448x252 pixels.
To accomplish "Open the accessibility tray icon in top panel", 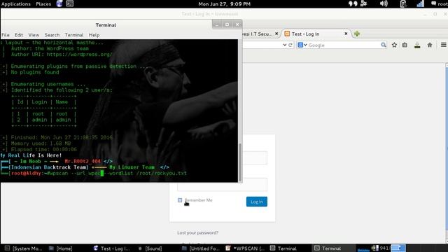I will [x=364, y=3].
